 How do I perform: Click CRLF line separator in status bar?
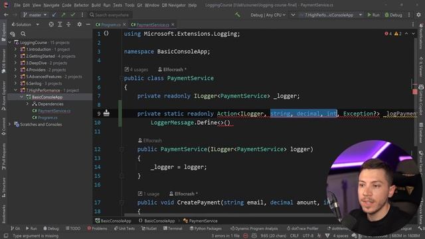(x=294, y=236)
